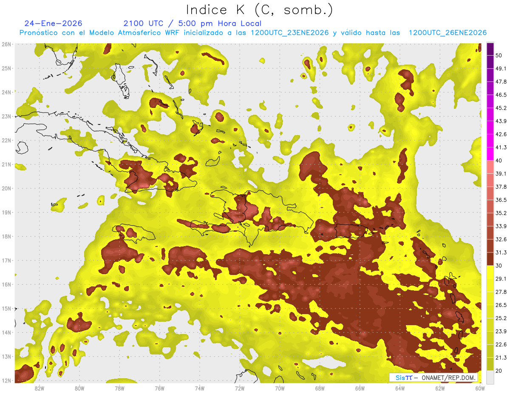Select the '14N' latitude label

[6, 332]
